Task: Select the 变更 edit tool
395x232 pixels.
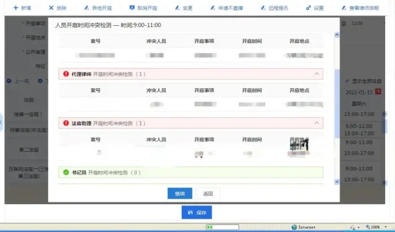Action: coord(184,8)
